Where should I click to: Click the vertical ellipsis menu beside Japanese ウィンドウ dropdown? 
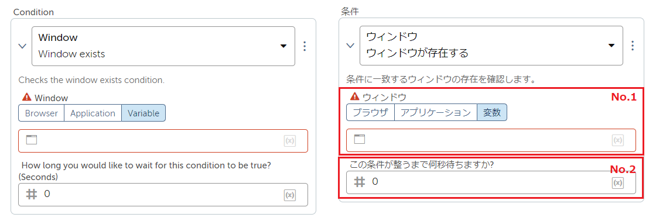[633, 46]
